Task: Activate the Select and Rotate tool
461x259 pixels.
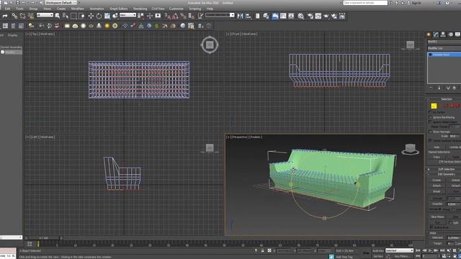Action: click(x=99, y=16)
